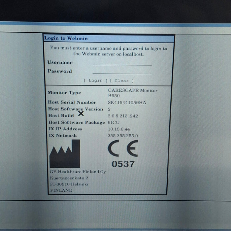Click the 'Host Software Version' label
The height and width of the screenshot is (231, 231).
point(76,109)
